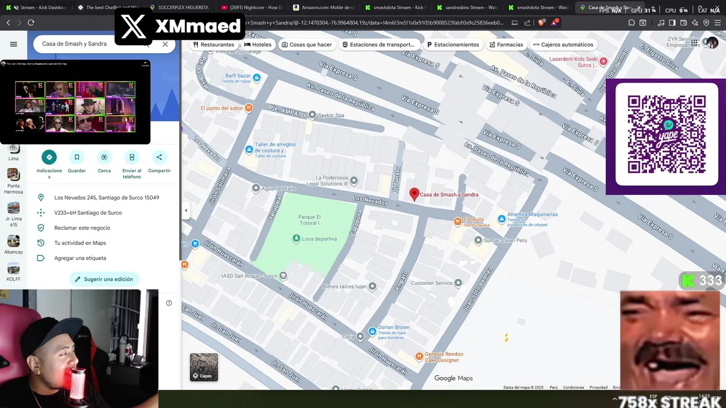Click Agregar una etiqueta
Screen dimensions: 726x408
click(x=103, y=258)
